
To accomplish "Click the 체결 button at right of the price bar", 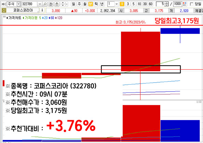I will click(199, 11).
